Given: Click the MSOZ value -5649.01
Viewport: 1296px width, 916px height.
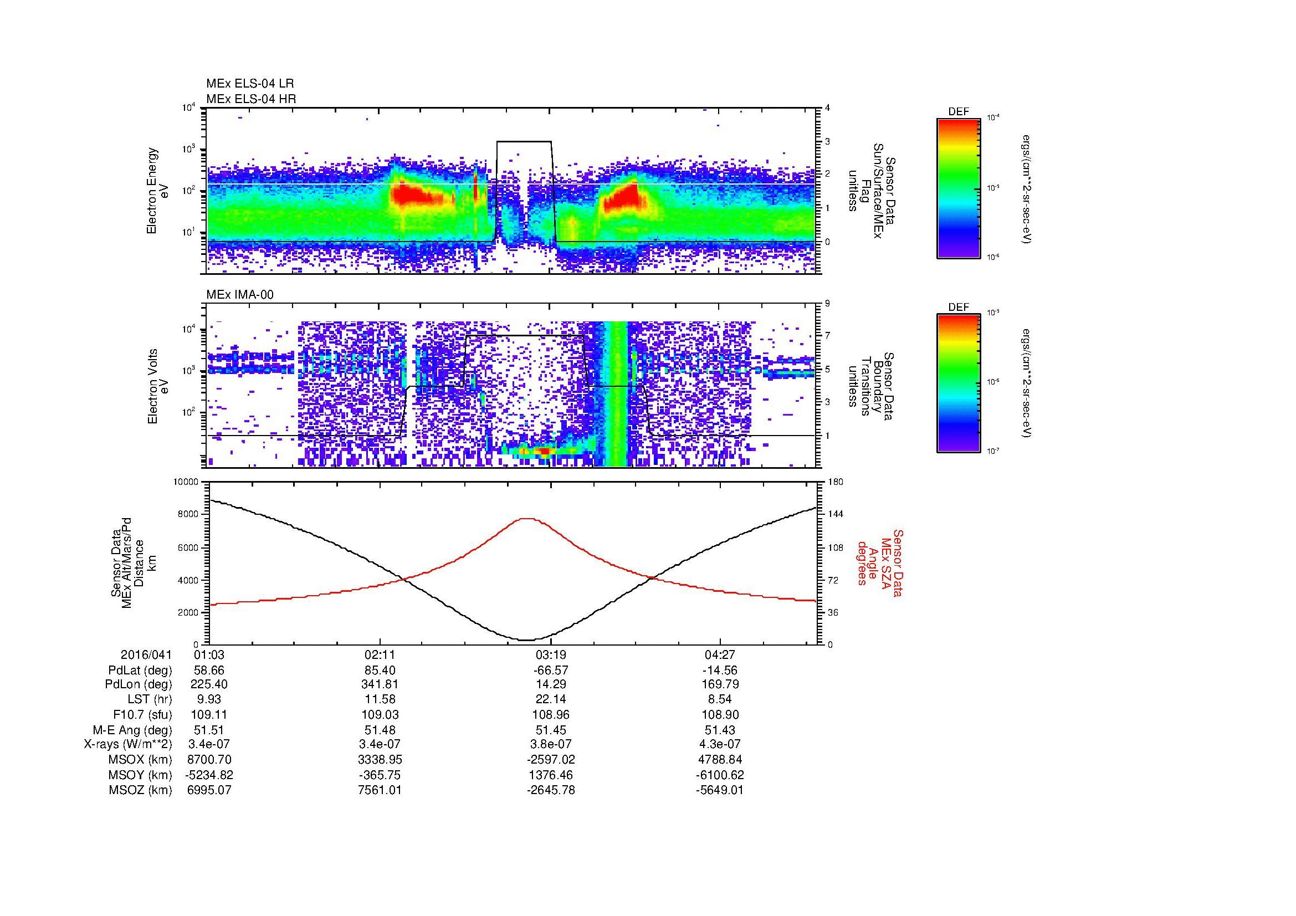Looking at the screenshot, I should coord(720,790).
